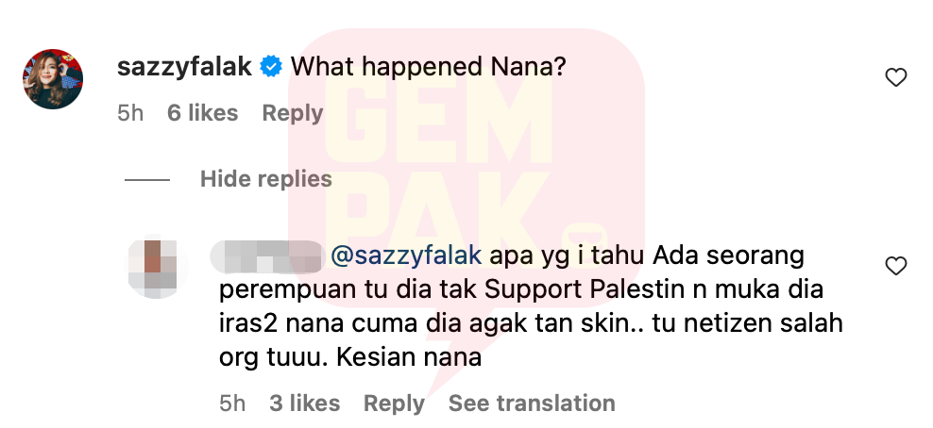Like the reply mentioning Palestin with heart
Viewport: 933px width, 428px height.
tap(895, 266)
